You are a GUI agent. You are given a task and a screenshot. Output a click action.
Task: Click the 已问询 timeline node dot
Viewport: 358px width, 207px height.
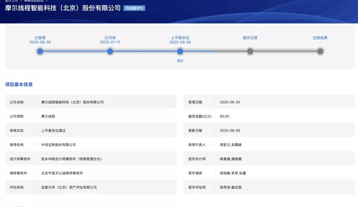coord(110,51)
